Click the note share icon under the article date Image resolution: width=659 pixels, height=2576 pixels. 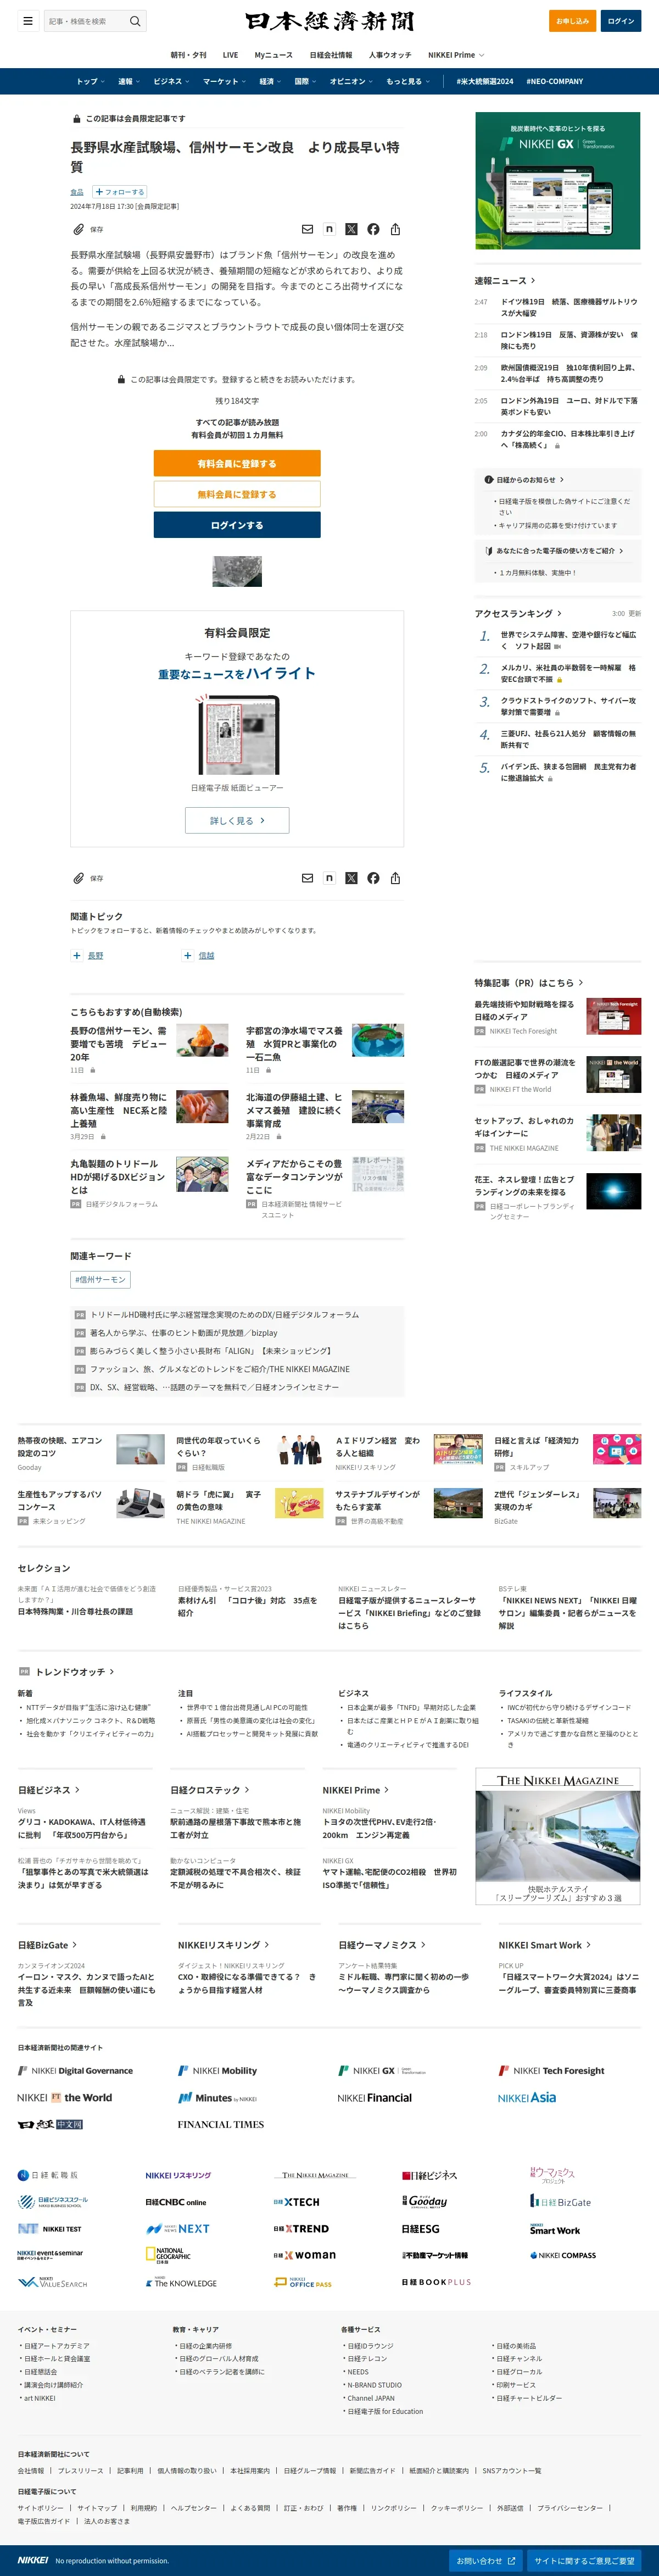click(x=329, y=229)
